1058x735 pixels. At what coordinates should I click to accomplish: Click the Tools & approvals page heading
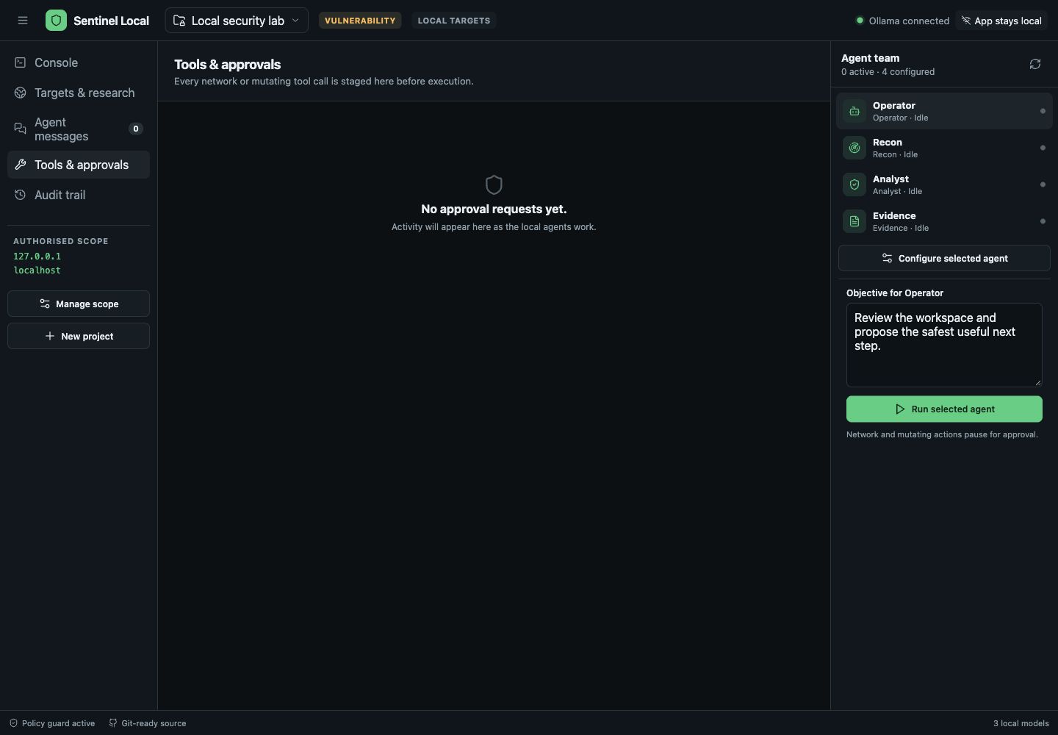coord(227,65)
